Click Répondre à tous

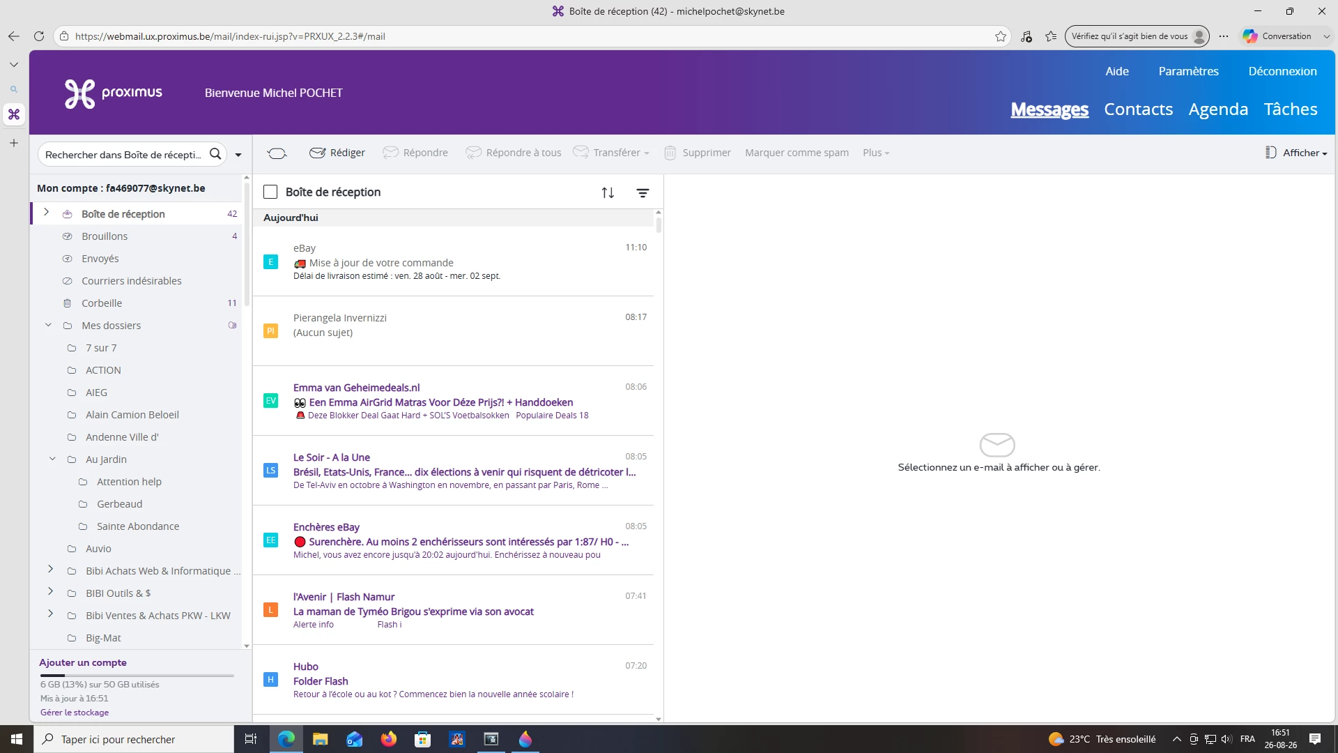[x=514, y=153]
